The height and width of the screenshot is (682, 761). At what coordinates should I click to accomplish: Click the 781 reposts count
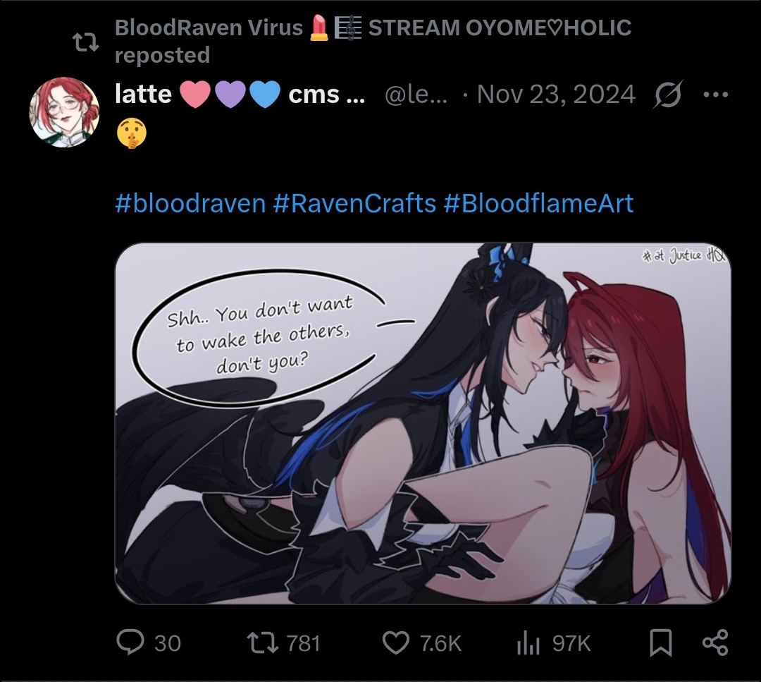303,644
